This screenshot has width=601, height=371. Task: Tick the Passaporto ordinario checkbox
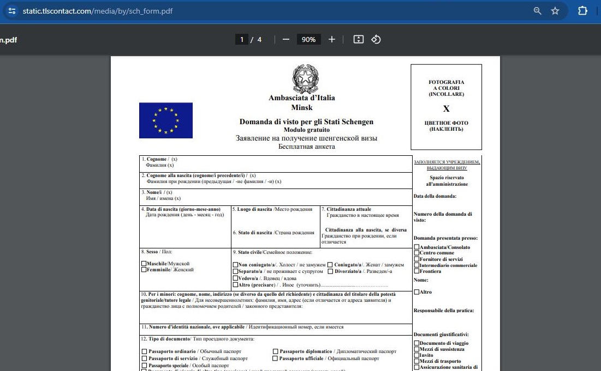145,352
